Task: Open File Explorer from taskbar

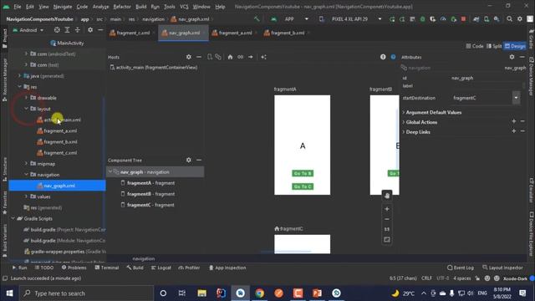Action: click(x=202, y=293)
